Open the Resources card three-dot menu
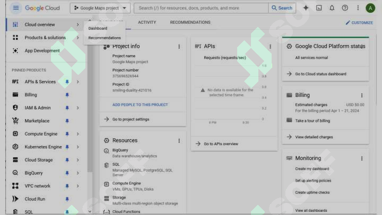 (x=179, y=141)
